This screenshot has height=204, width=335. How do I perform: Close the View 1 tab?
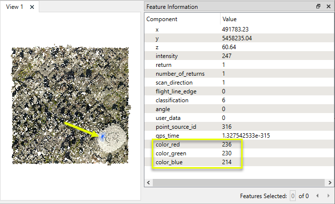(32, 7)
